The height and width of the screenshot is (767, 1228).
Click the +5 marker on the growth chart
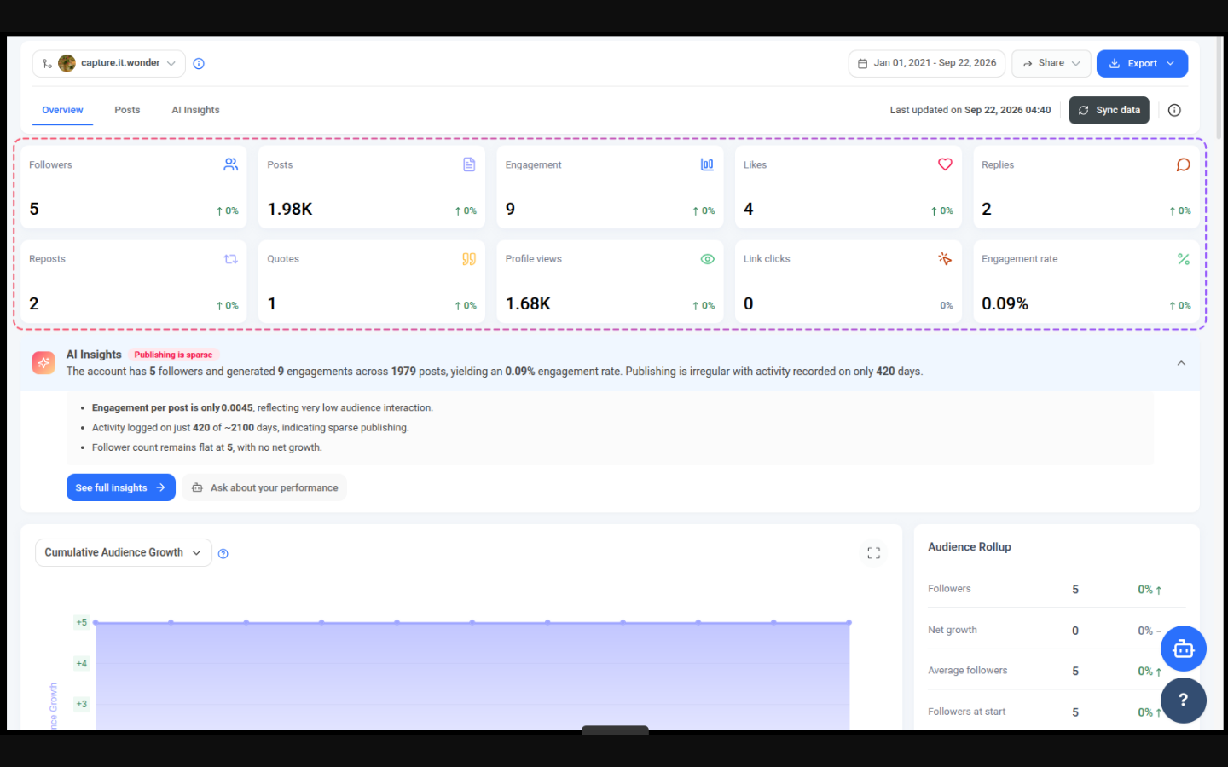tap(81, 622)
